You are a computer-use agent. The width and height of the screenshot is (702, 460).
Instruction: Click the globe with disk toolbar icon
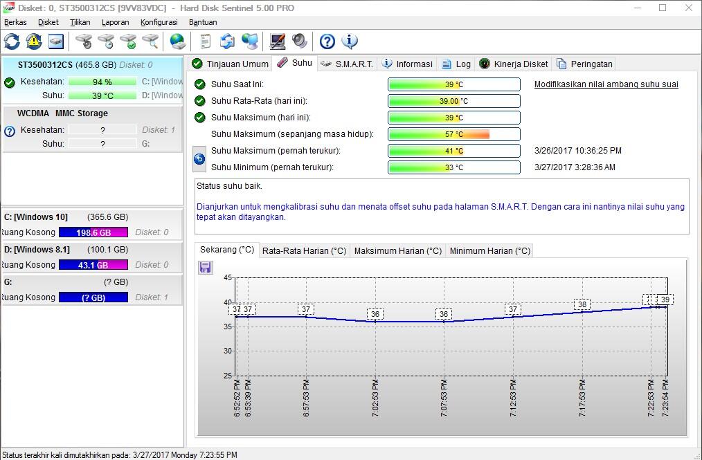pyautogui.click(x=178, y=42)
